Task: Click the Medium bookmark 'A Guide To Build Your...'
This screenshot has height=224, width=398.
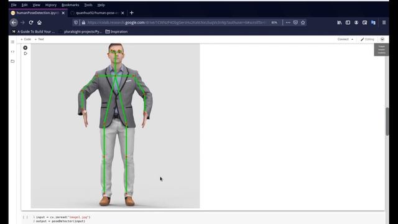Action: [x=33, y=32]
